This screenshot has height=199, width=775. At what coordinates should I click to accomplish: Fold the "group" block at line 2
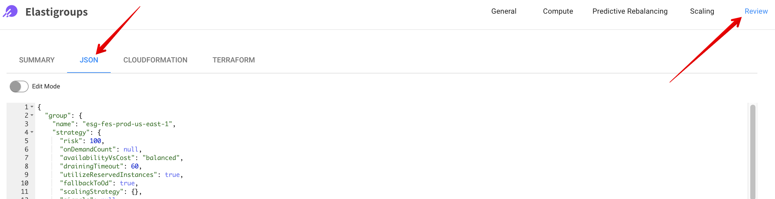pyautogui.click(x=32, y=115)
